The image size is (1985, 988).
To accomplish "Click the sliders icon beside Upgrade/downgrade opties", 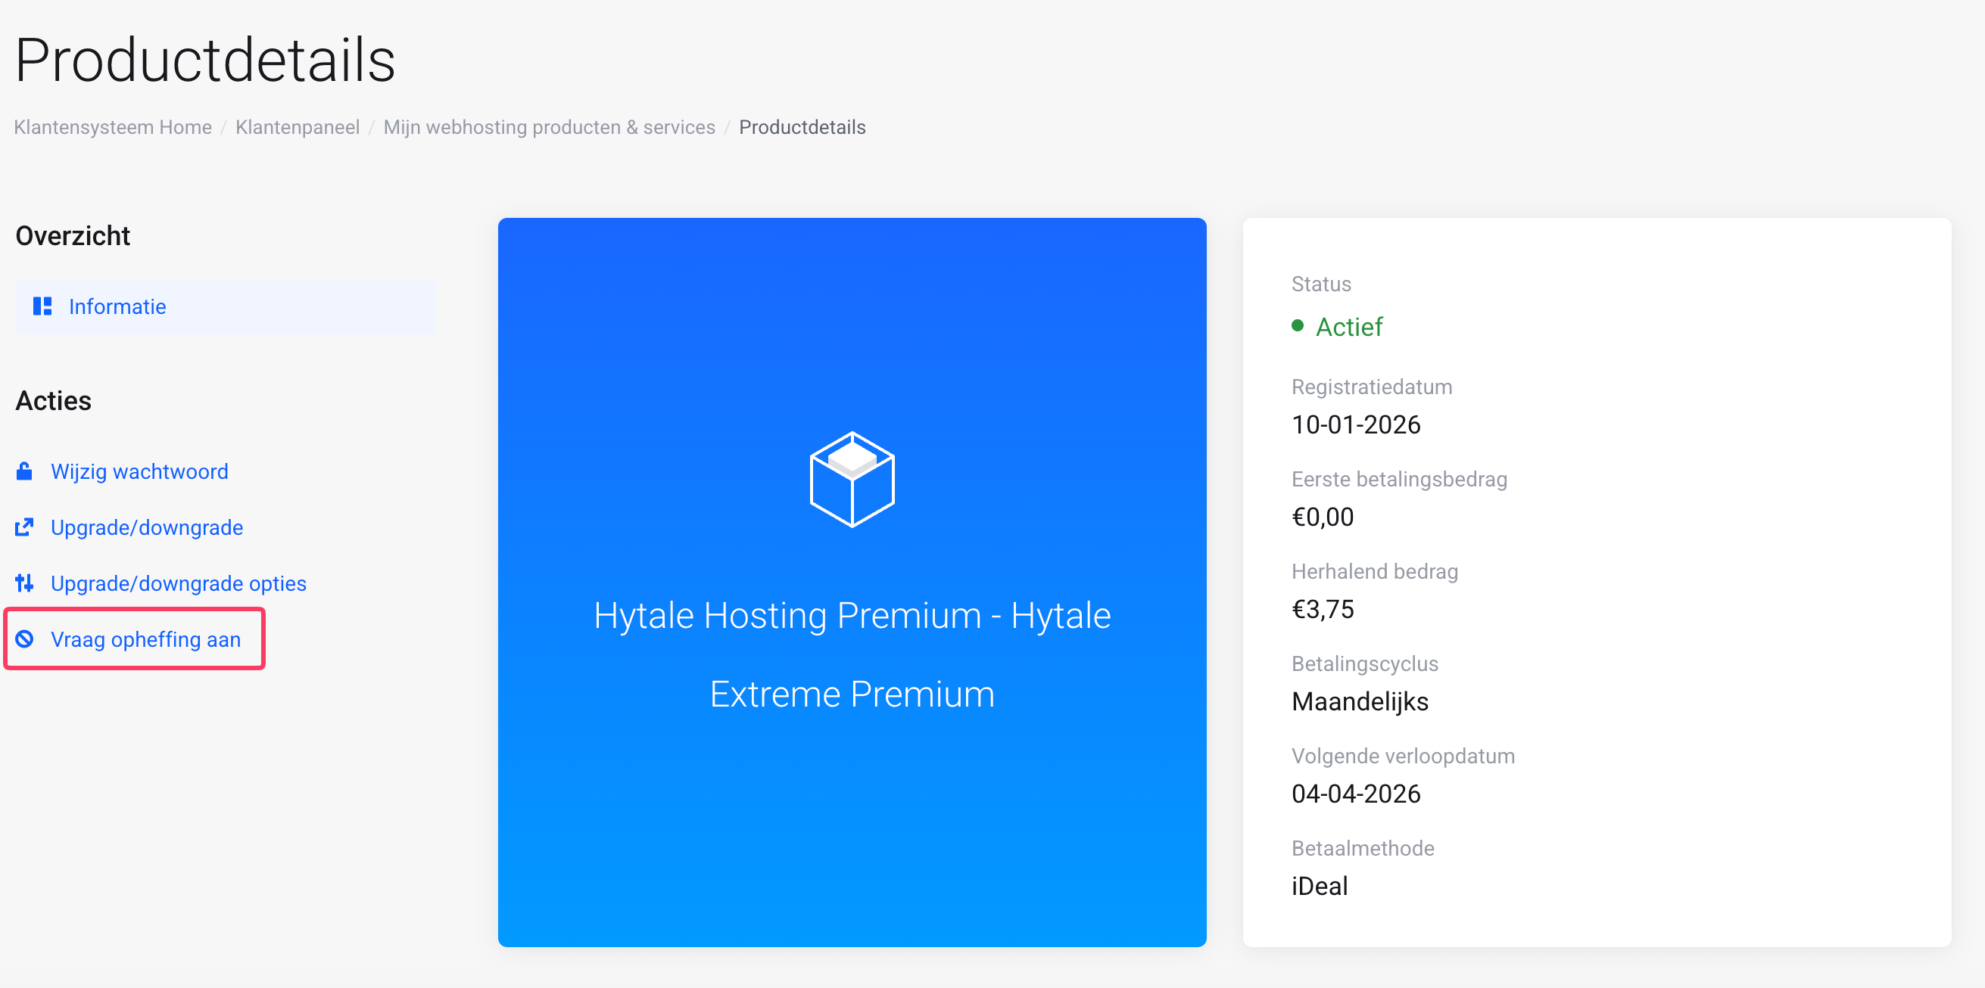I will tap(25, 584).
